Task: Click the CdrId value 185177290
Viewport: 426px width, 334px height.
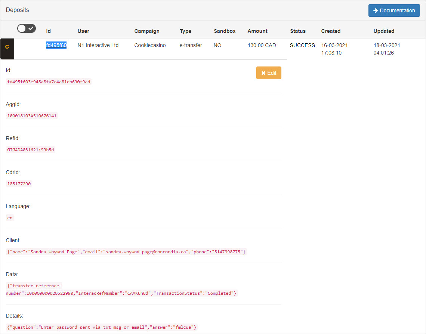Action: tap(19, 183)
